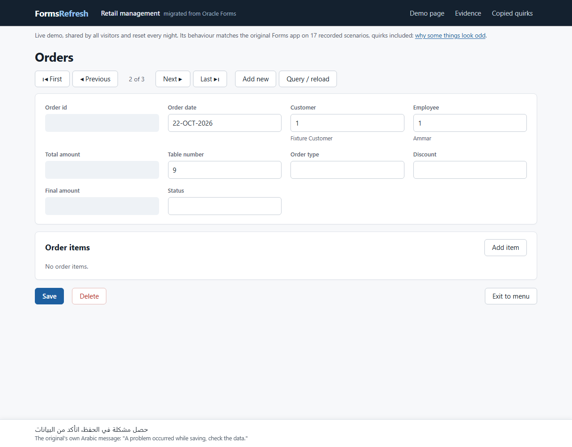Click the English translation of the error
Image resolution: width=572 pixels, height=447 pixels.
(141, 439)
